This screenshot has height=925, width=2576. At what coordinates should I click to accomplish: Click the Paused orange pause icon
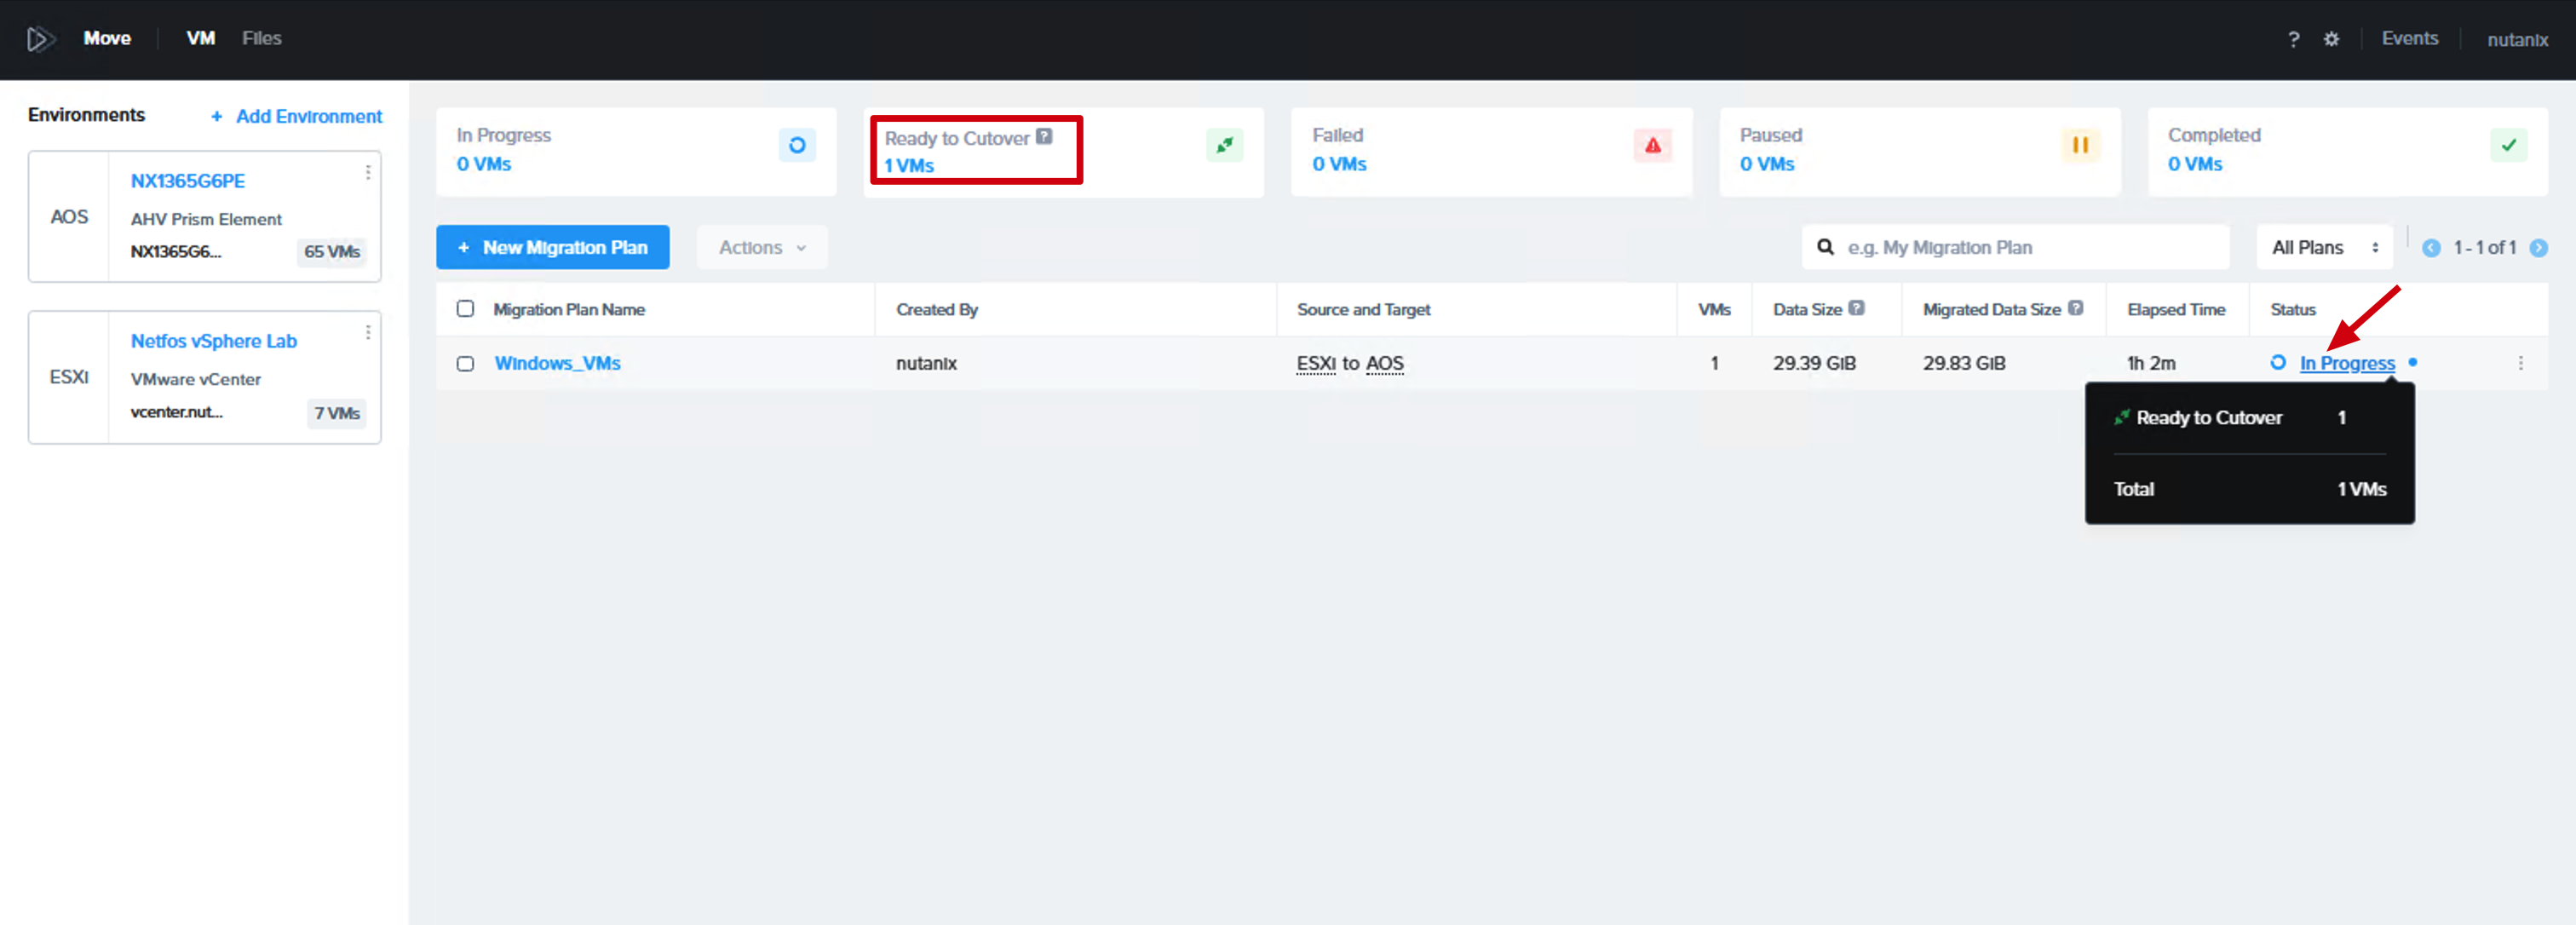click(x=2080, y=146)
